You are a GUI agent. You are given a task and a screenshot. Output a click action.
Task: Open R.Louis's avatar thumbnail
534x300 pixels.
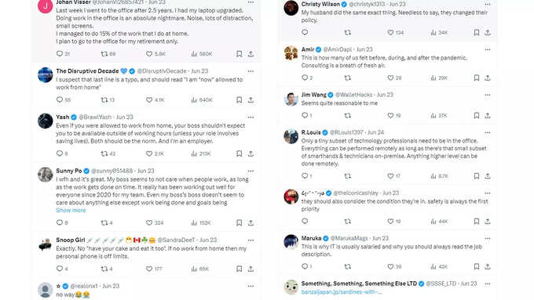tap(291, 136)
